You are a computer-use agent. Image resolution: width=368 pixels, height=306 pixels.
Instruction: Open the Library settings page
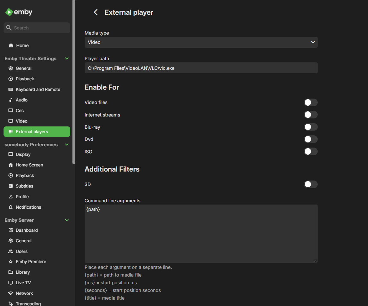(x=23, y=272)
